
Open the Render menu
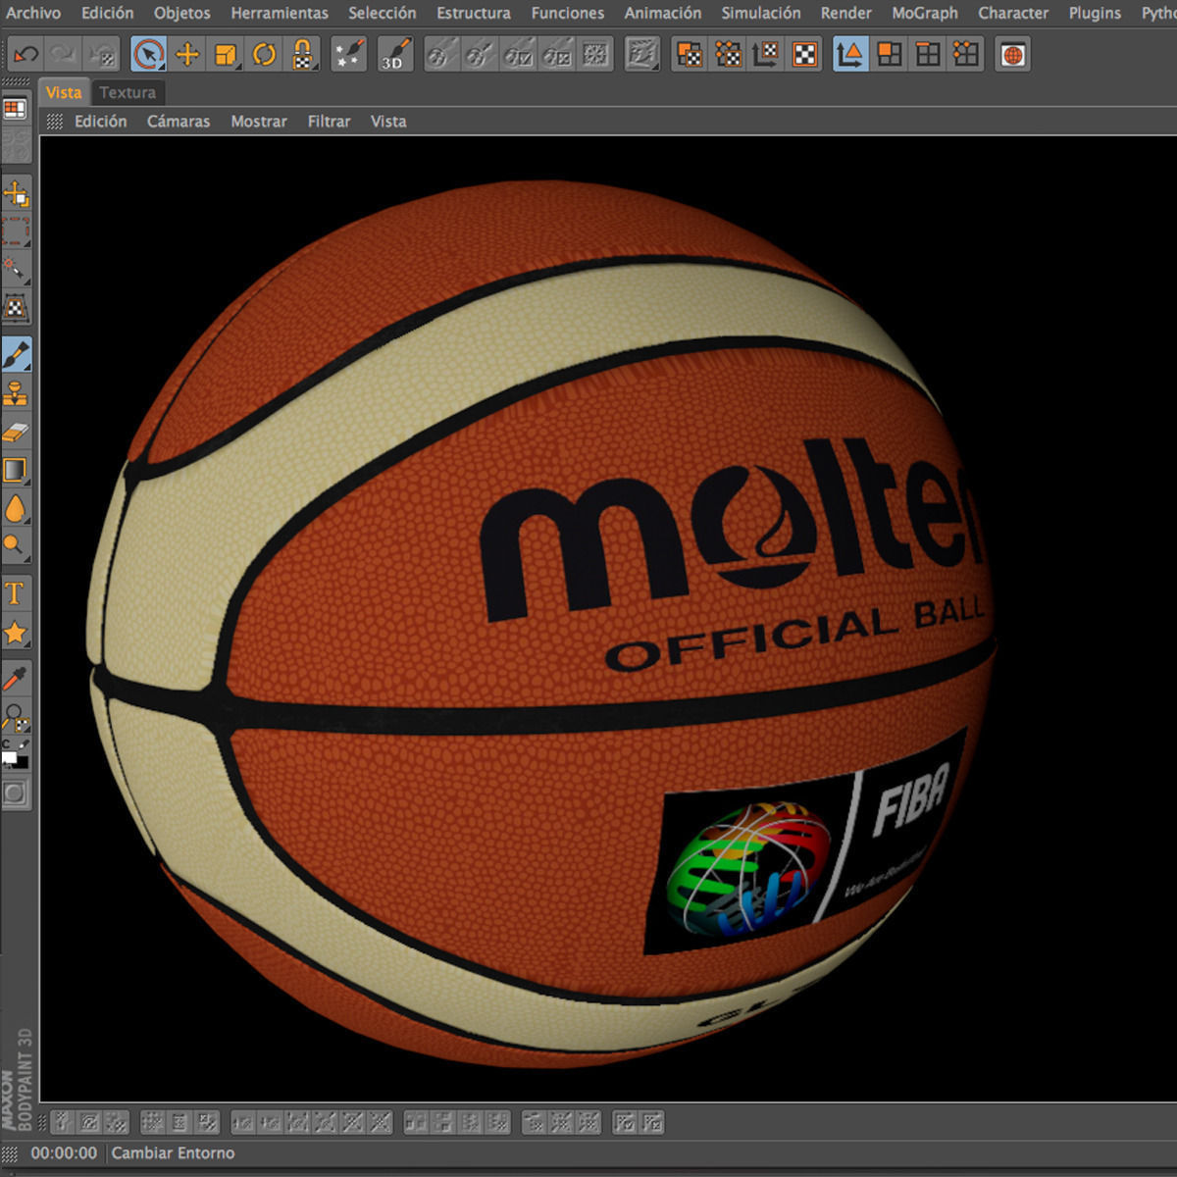coord(846,13)
